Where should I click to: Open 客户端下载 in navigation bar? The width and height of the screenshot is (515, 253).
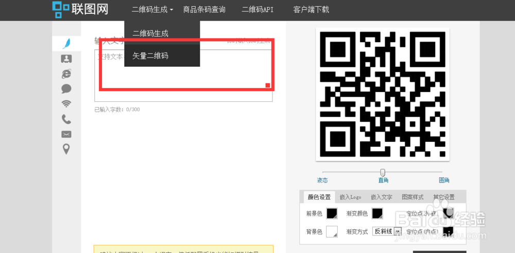311,10
